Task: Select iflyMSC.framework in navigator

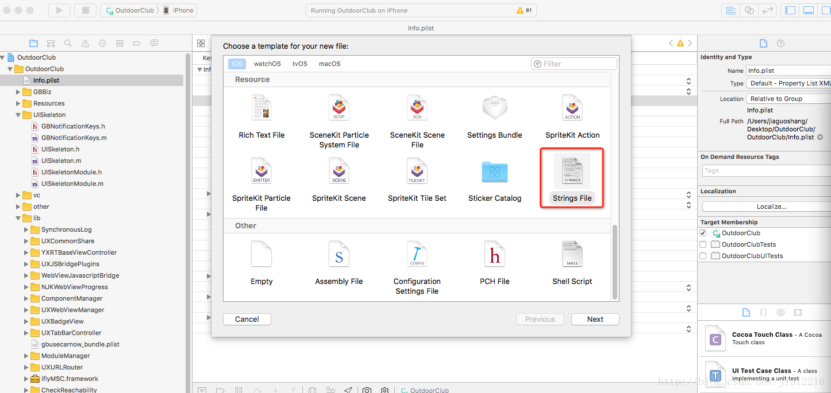Action: pos(70,379)
